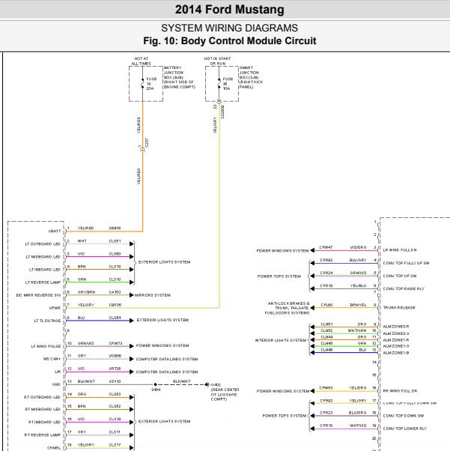This screenshot has height=451, width=450.
Task: Click the CPW47 circuit code
Action: pyautogui.click(x=326, y=247)
